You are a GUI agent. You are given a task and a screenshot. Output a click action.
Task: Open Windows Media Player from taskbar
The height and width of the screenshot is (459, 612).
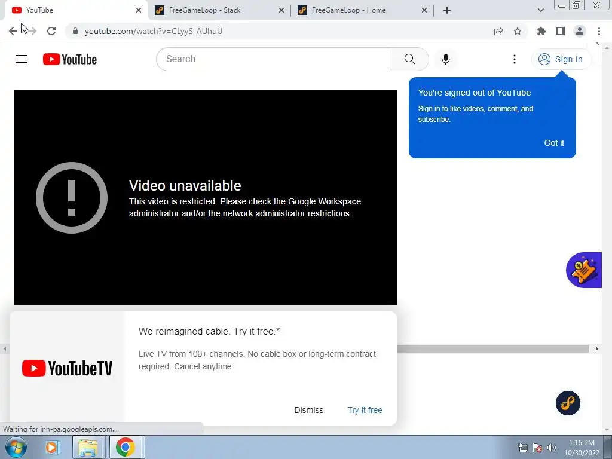pos(51,447)
